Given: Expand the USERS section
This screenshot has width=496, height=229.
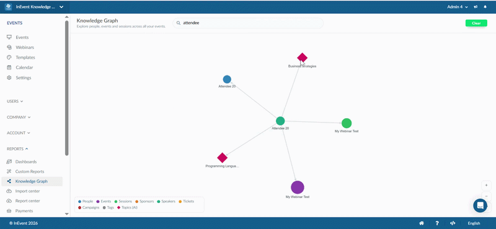Looking at the screenshot, I should (x=15, y=102).
